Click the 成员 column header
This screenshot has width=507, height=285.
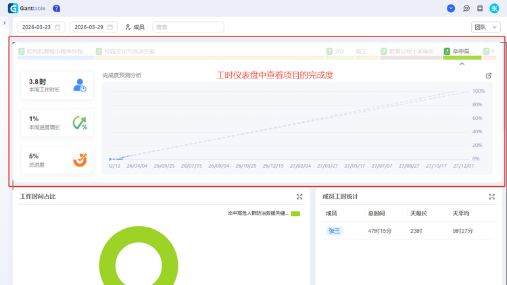(331, 213)
